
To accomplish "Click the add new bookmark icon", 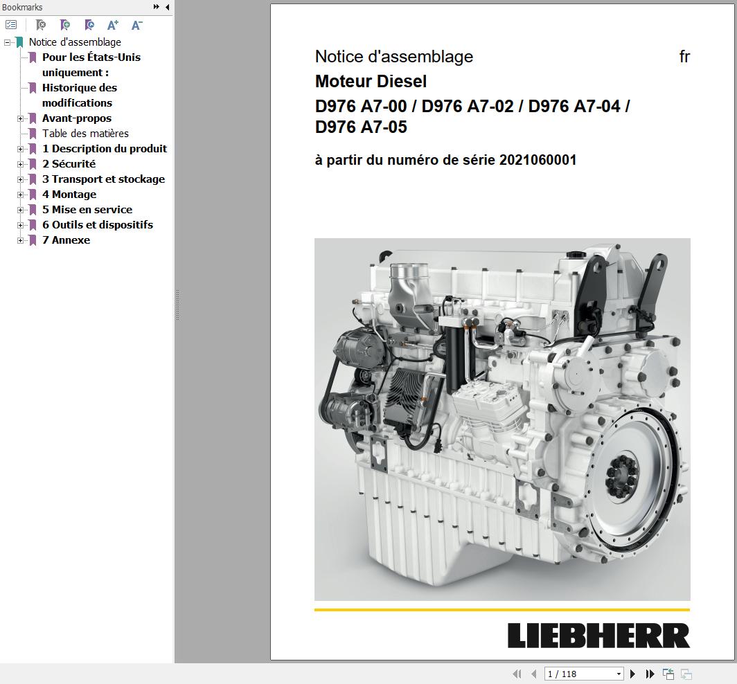I will 65,24.
